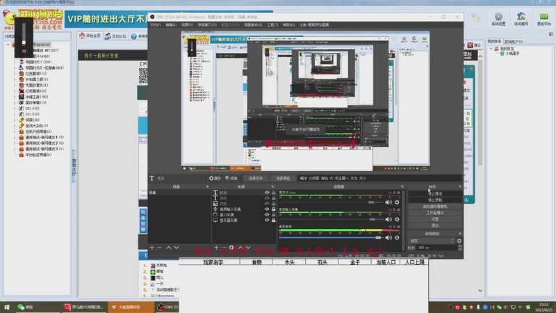This screenshot has width=556, height=313.
Task: Toggle lock on 窗口采集 source
Action: click(273, 214)
